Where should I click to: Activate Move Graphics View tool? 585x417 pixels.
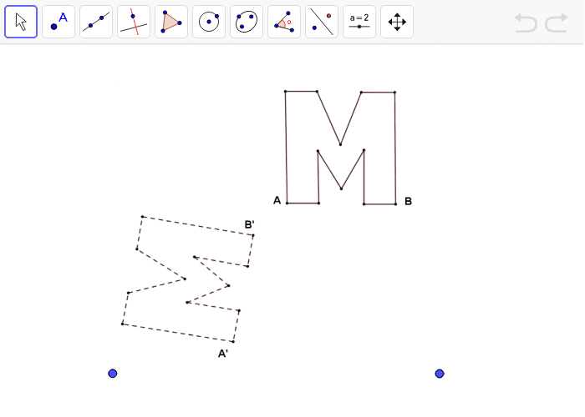click(x=397, y=22)
